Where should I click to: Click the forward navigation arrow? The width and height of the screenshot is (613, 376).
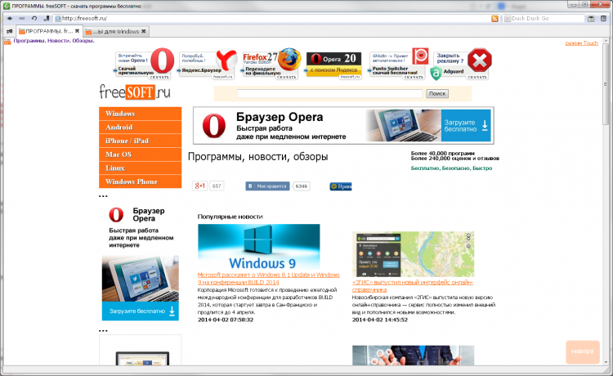22,18
